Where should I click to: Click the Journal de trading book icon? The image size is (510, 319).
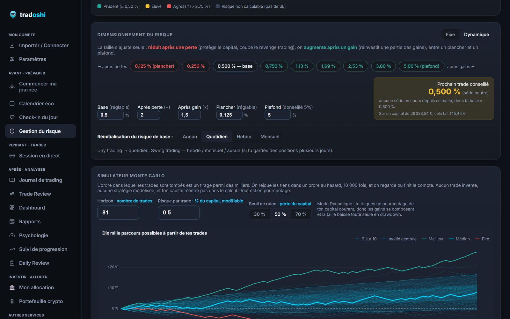tap(12, 180)
